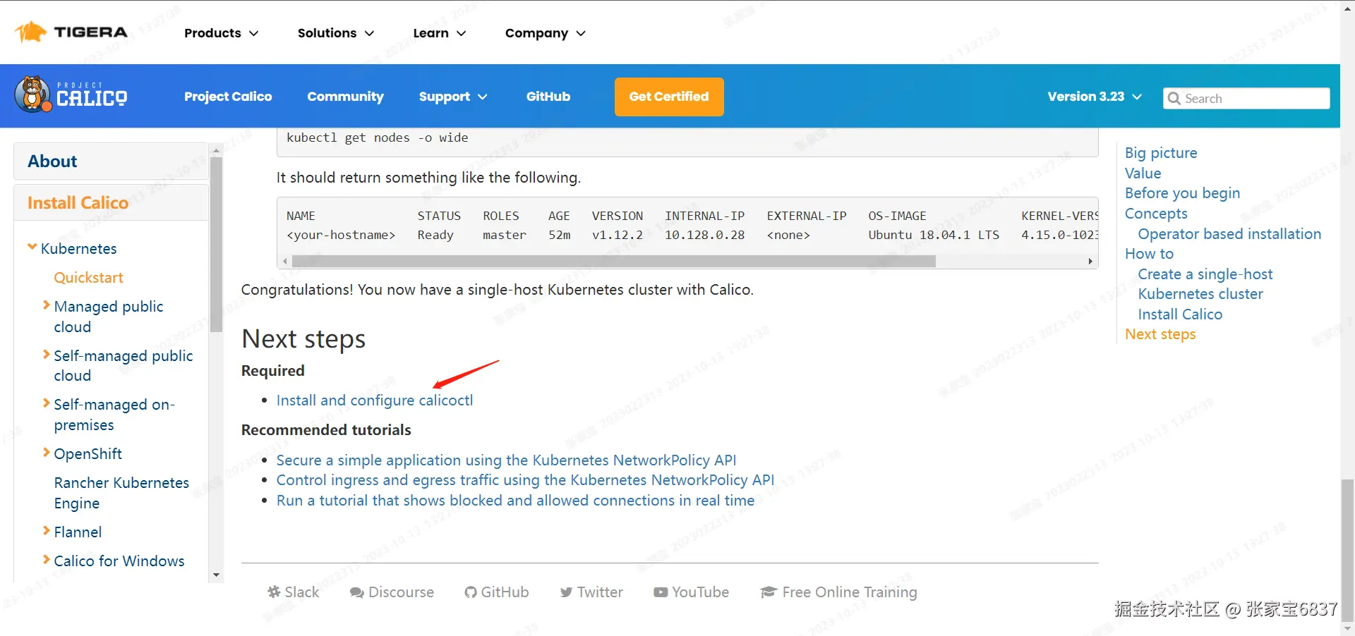Open the Company dropdown menu
Image resolution: width=1355 pixels, height=636 pixels.
pos(546,33)
